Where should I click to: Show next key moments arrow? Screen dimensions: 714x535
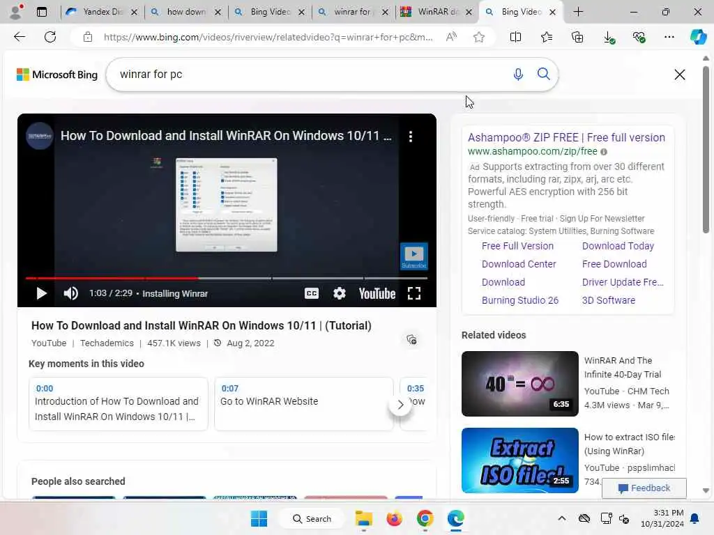(x=400, y=405)
